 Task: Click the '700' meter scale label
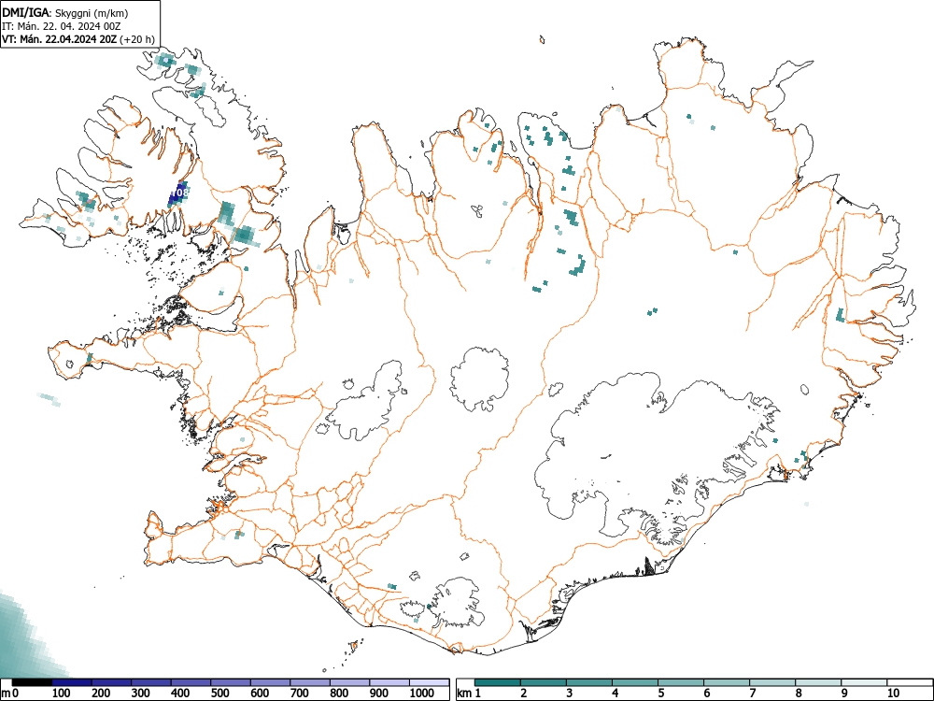coord(300,693)
